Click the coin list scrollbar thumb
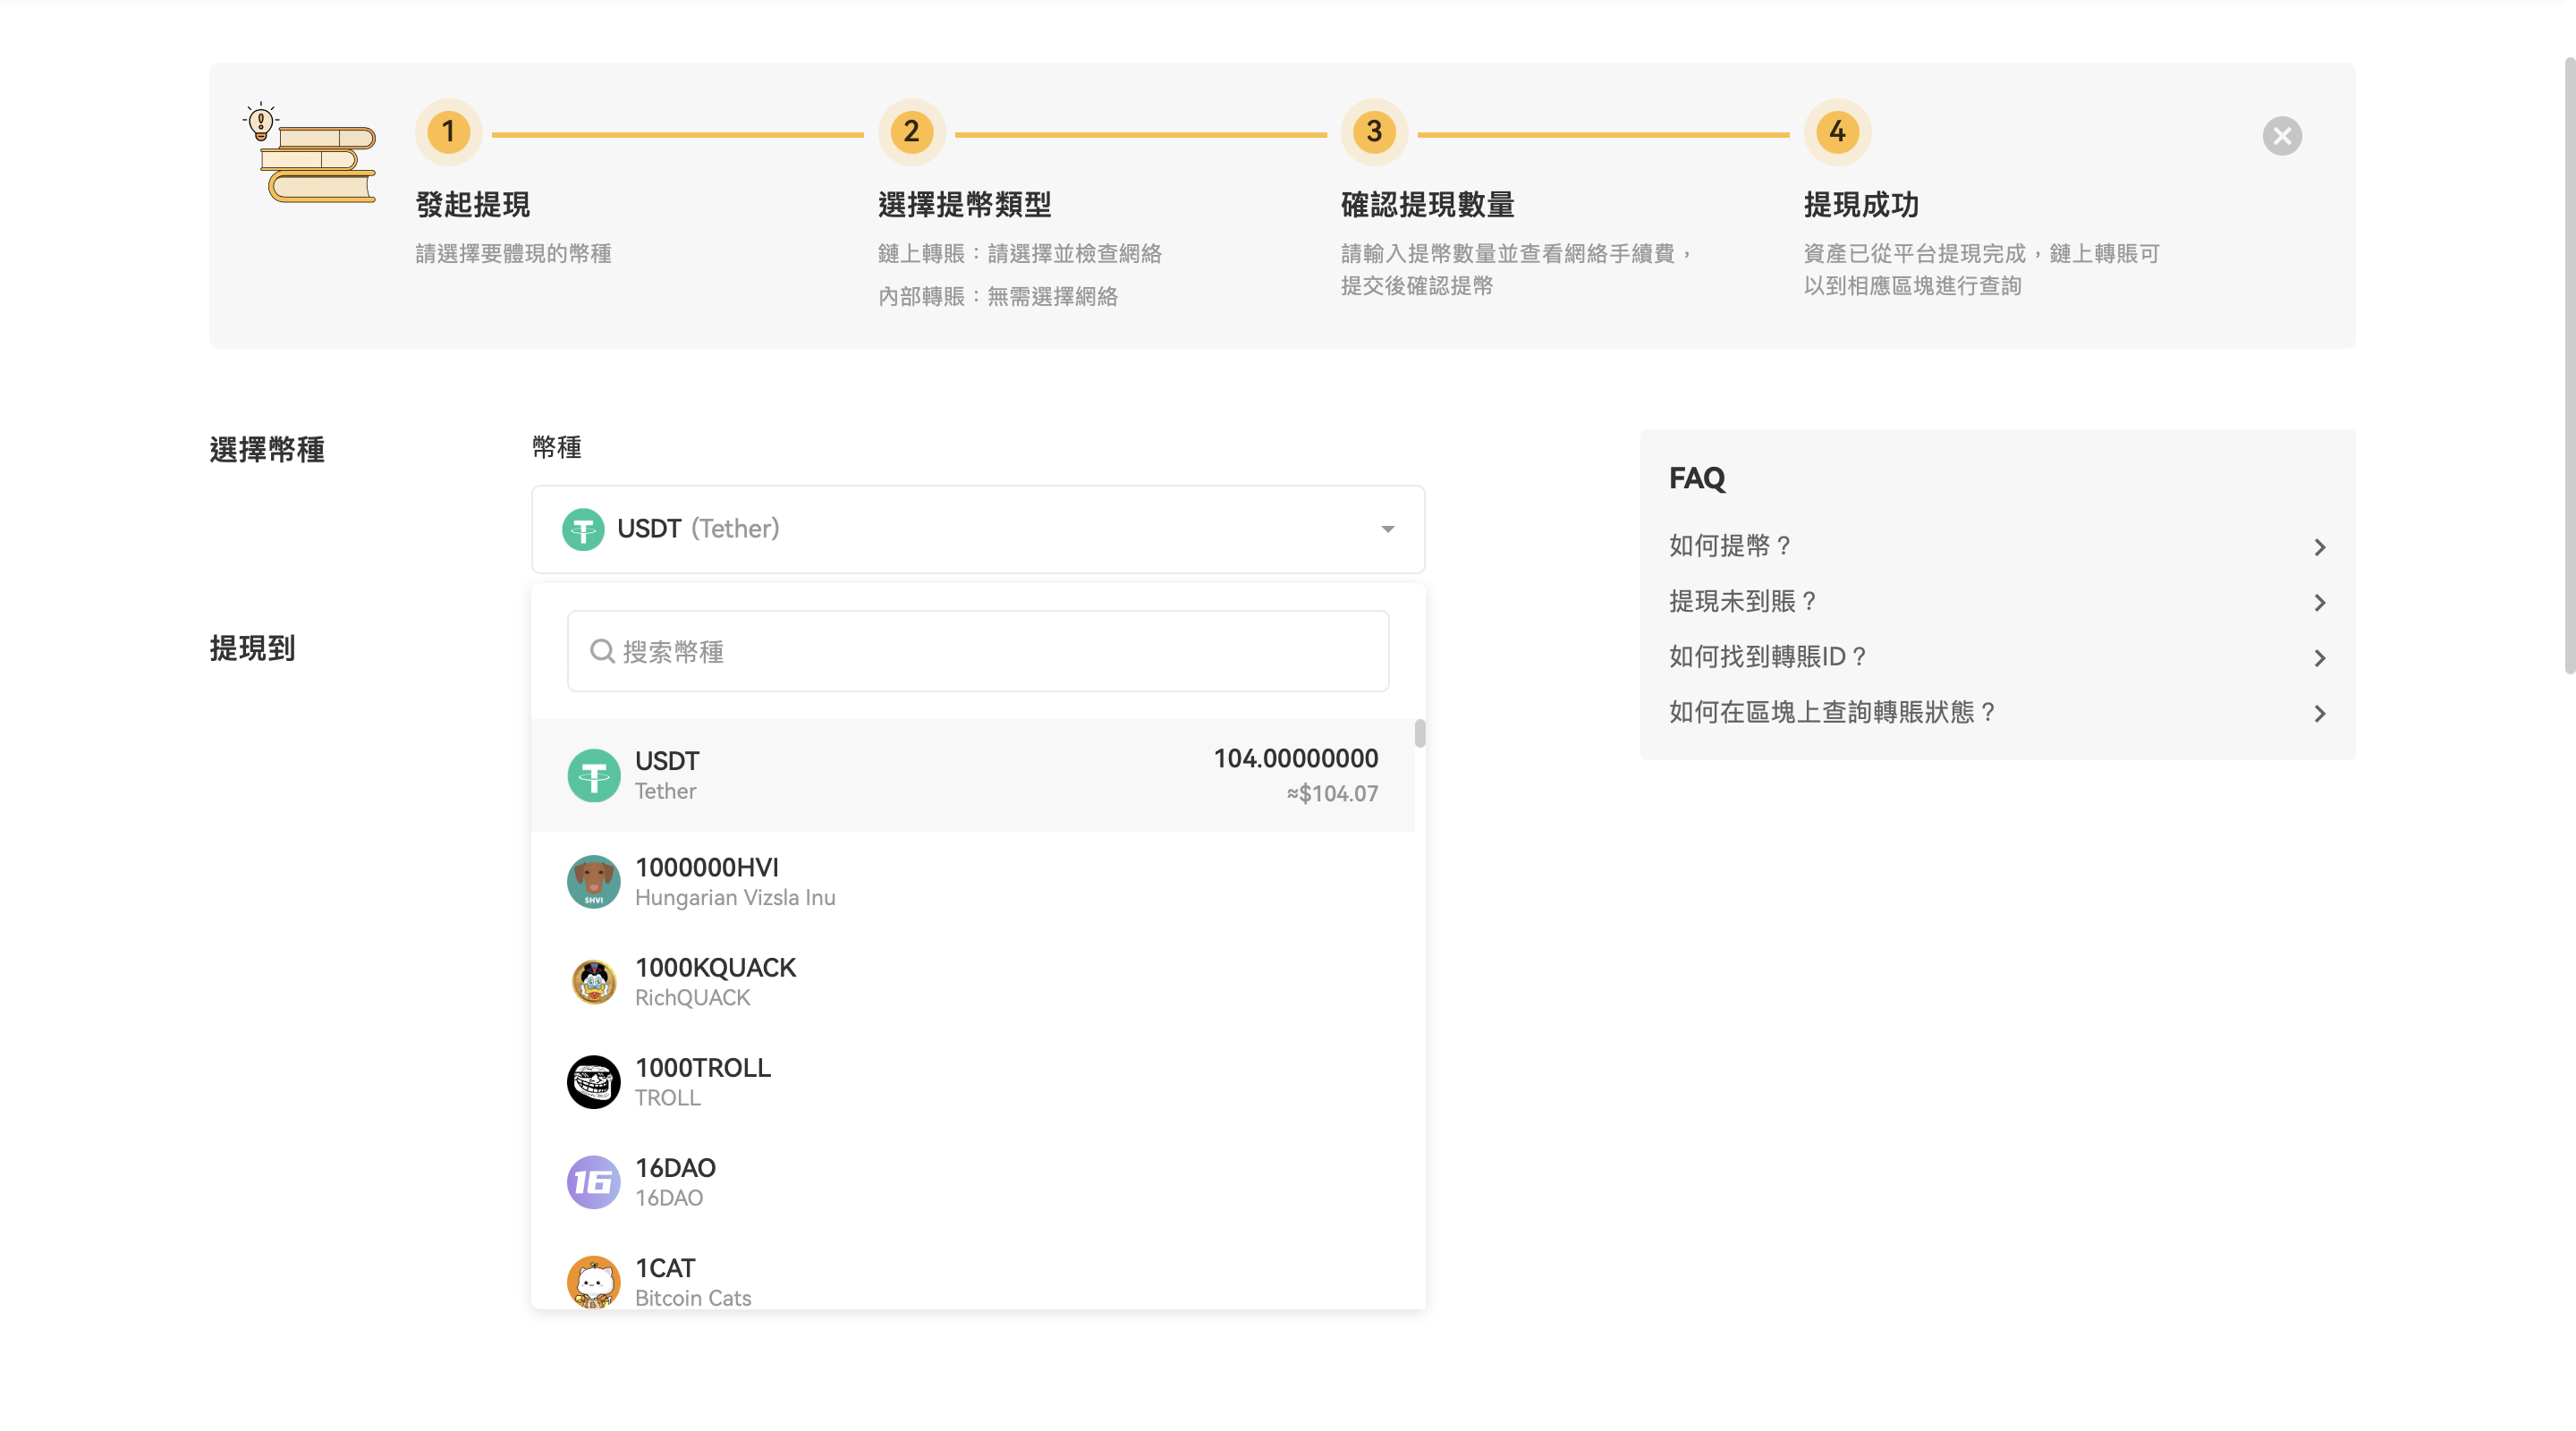 click(1420, 733)
